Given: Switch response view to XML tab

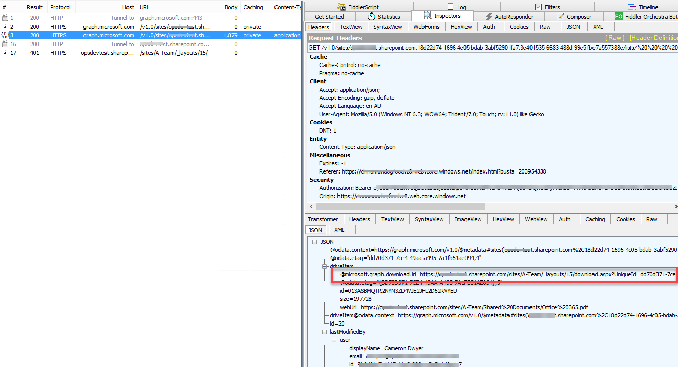Looking at the screenshot, I should [340, 230].
